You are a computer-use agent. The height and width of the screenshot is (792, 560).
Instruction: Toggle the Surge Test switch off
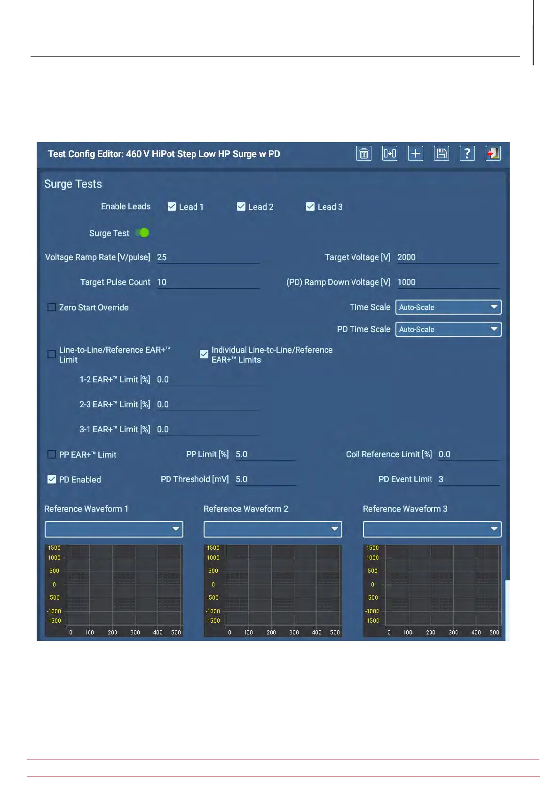142,233
